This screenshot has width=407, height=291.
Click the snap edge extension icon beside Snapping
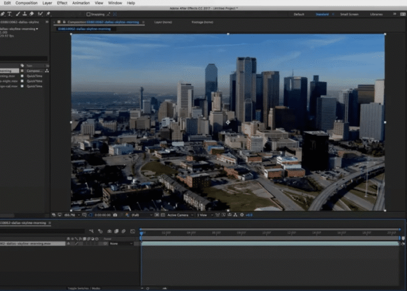tap(108, 15)
